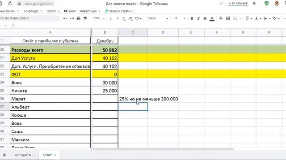
Task: Select the 'Вика' cell
Action: (50, 83)
